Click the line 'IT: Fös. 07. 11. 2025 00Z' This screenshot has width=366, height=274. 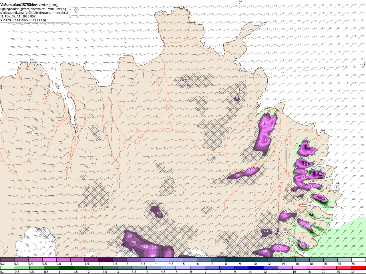[18, 16]
